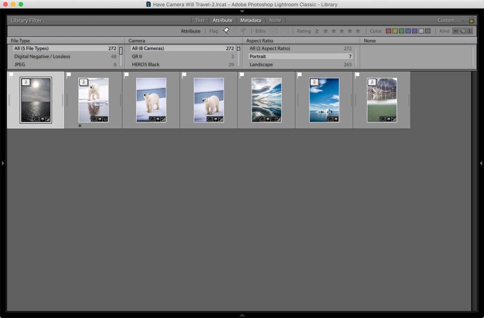This screenshot has width=484, height=318.
Task: Click develop adjustments badge on sun-over-sea photo
Action: 48,119
